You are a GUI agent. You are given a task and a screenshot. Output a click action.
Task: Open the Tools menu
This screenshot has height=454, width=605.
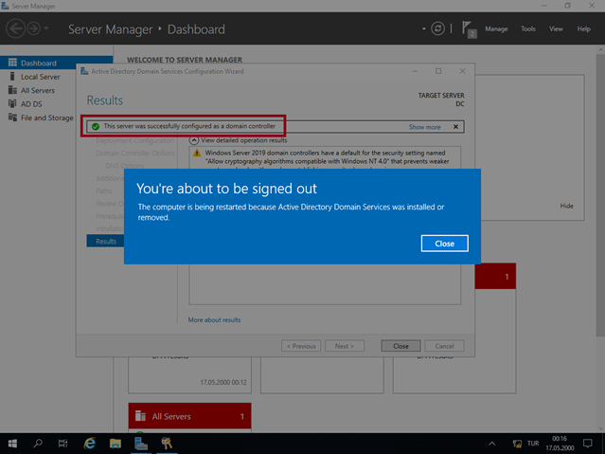[x=527, y=29]
